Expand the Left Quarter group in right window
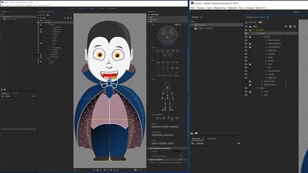The width and height of the screenshot is (308, 173). click(262, 81)
